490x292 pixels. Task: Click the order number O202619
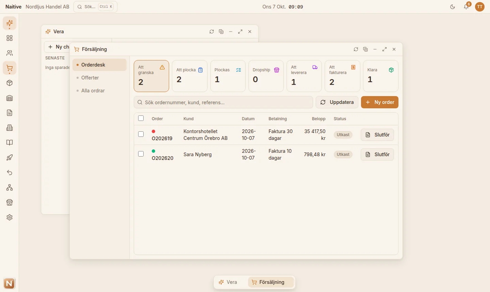pyautogui.click(x=162, y=139)
